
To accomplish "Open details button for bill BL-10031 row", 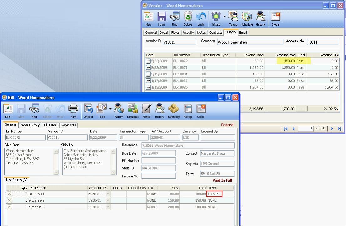I will pos(148,74).
